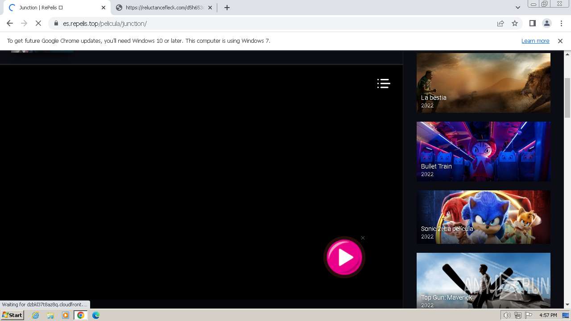This screenshot has height=321, width=571.
Task: Click the scrollbar up arrow
Action: click(x=567, y=53)
